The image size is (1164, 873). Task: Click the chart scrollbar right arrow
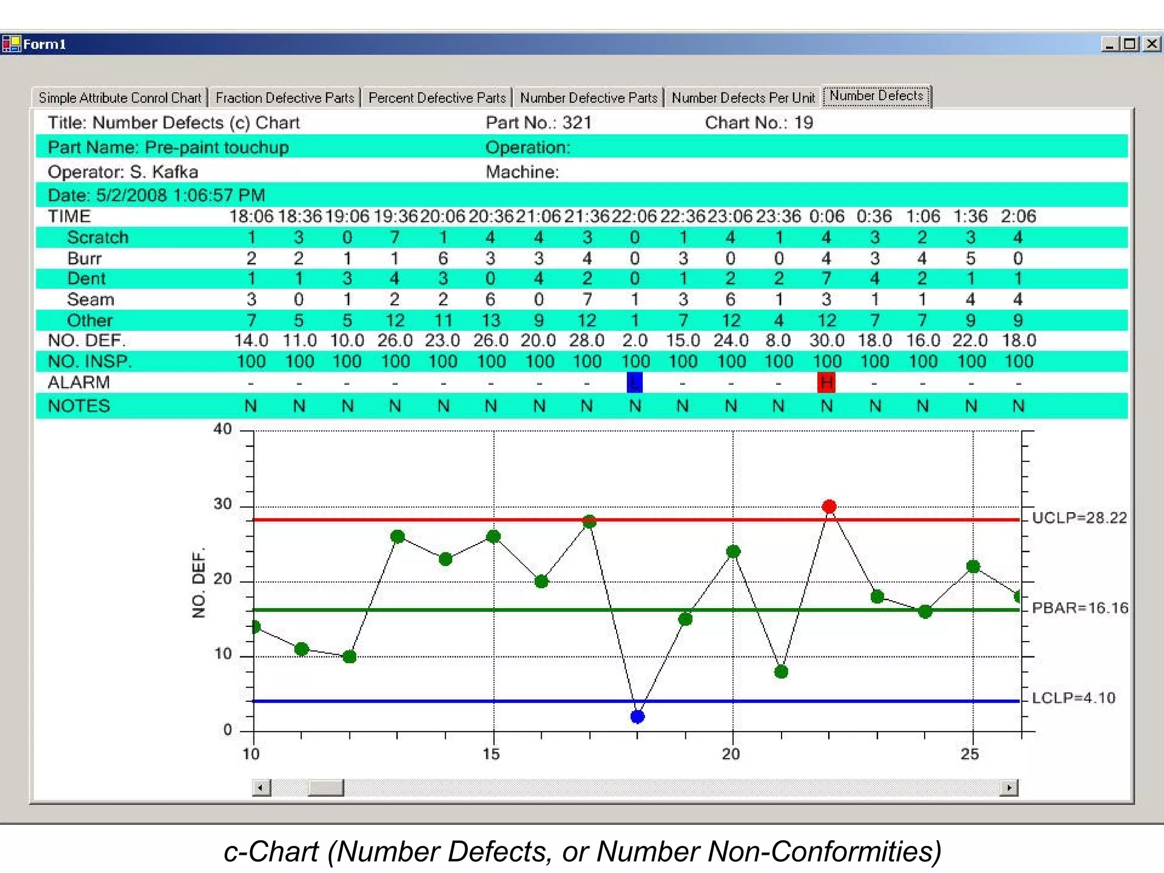click(x=1009, y=788)
